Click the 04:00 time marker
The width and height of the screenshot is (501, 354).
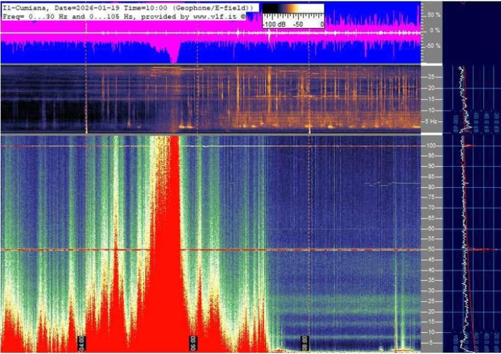pyautogui.click(x=81, y=340)
